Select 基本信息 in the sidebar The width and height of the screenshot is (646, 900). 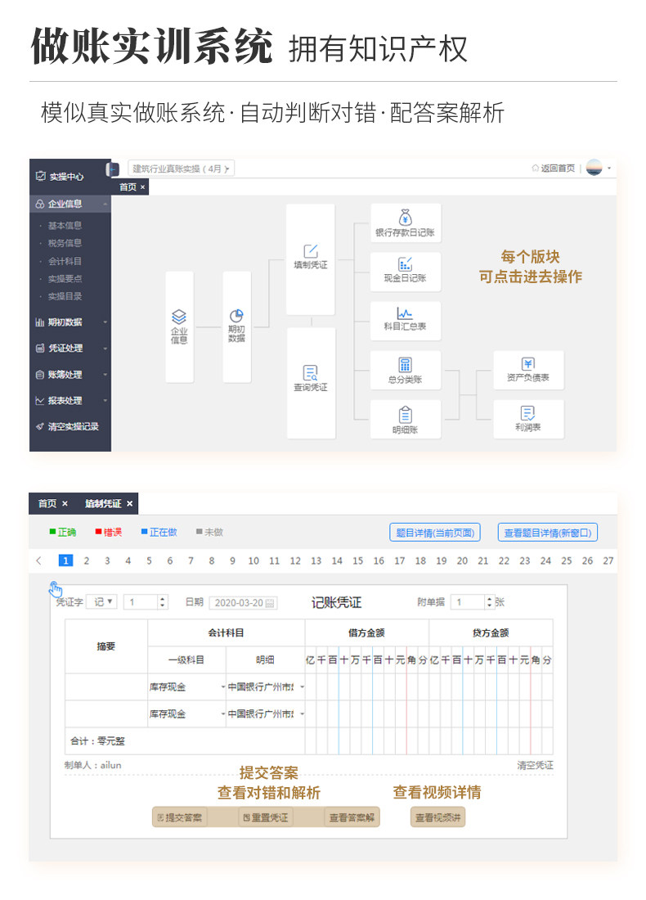(x=65, y=226)
